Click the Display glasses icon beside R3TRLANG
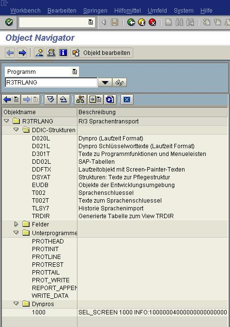Viewport: 230px width, 327px height. [120, 83]
